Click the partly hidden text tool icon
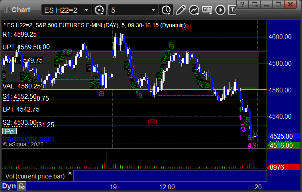Viewport: 302px width, 192px height. click(x=232, y=10)
